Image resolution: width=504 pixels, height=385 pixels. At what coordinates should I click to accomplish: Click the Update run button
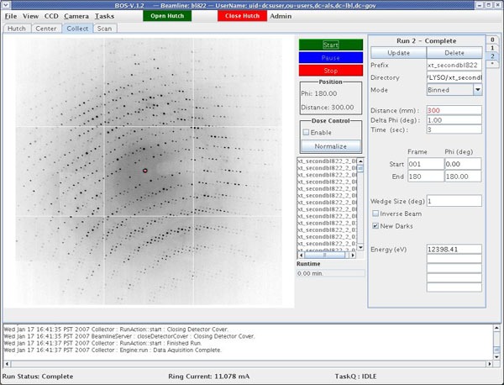pyautogui.click(x=398, y=52)
